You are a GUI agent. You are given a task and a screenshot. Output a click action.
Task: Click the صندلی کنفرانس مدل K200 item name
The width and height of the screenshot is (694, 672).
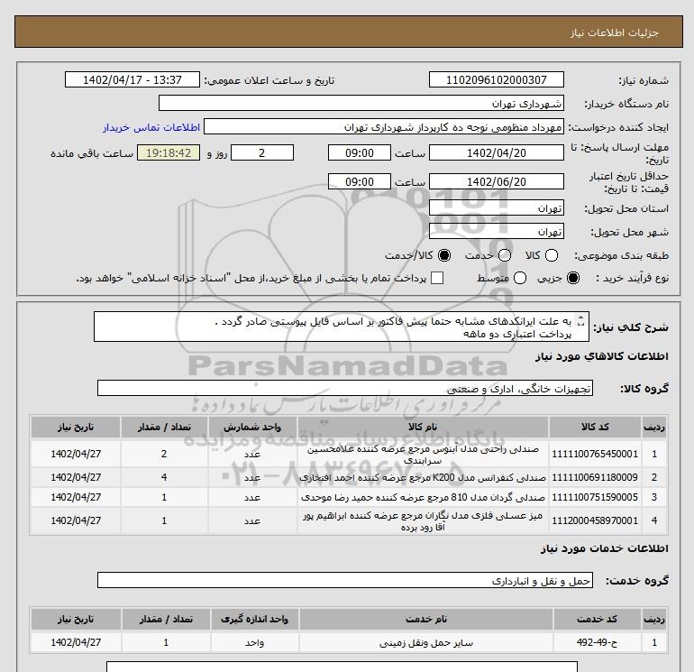pyautogui.click(x=423, y=477)
